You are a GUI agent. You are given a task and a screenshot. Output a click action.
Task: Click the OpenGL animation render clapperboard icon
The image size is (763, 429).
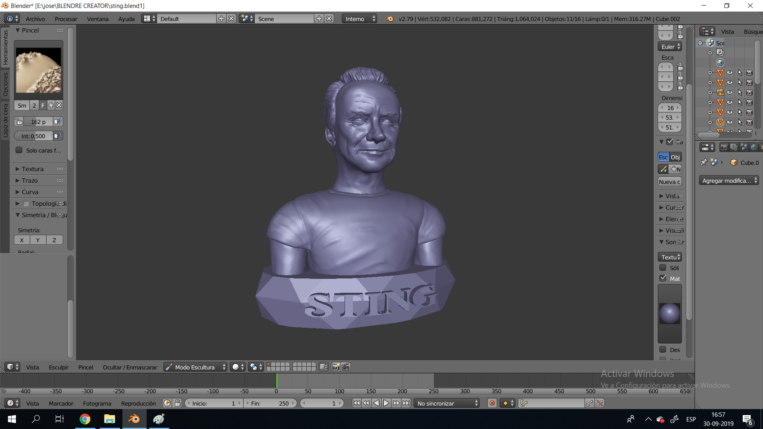click(x=345, y=367)
